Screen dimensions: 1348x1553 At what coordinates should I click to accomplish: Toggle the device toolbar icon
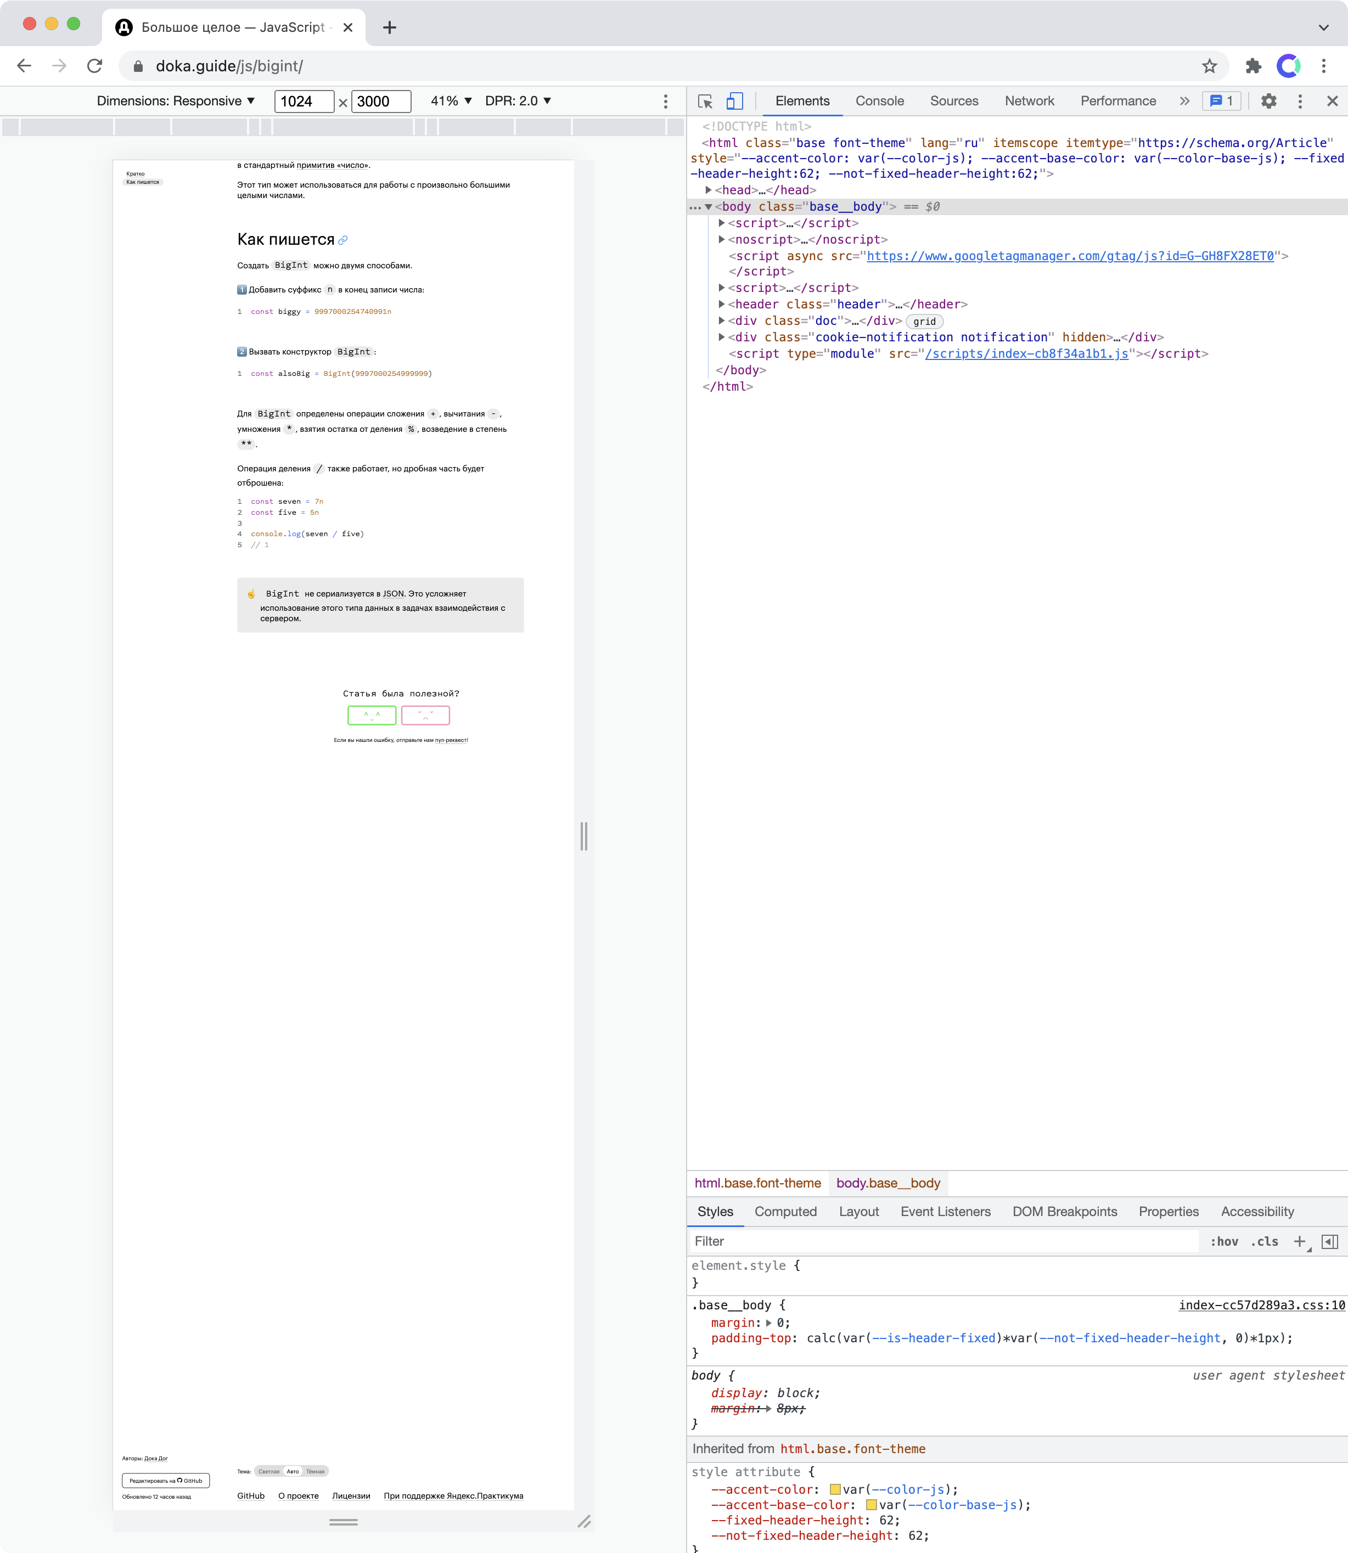coord(735,102)
